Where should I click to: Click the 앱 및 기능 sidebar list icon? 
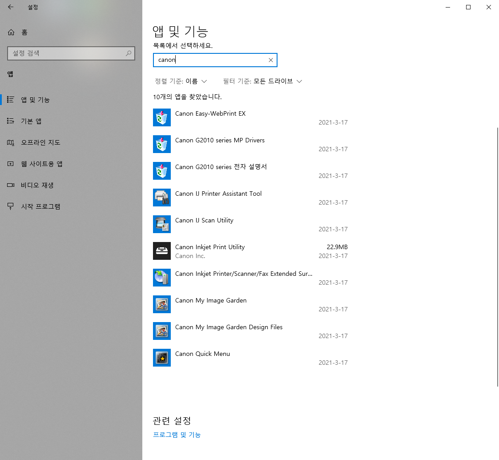11,100
